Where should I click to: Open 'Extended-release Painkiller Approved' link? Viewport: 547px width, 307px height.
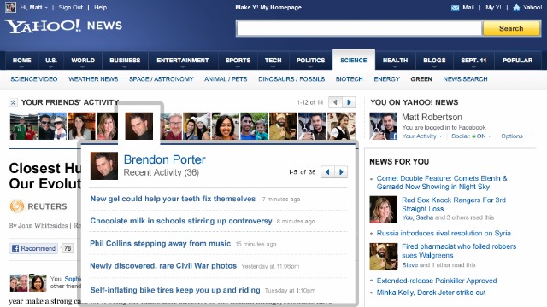(437, 281)
